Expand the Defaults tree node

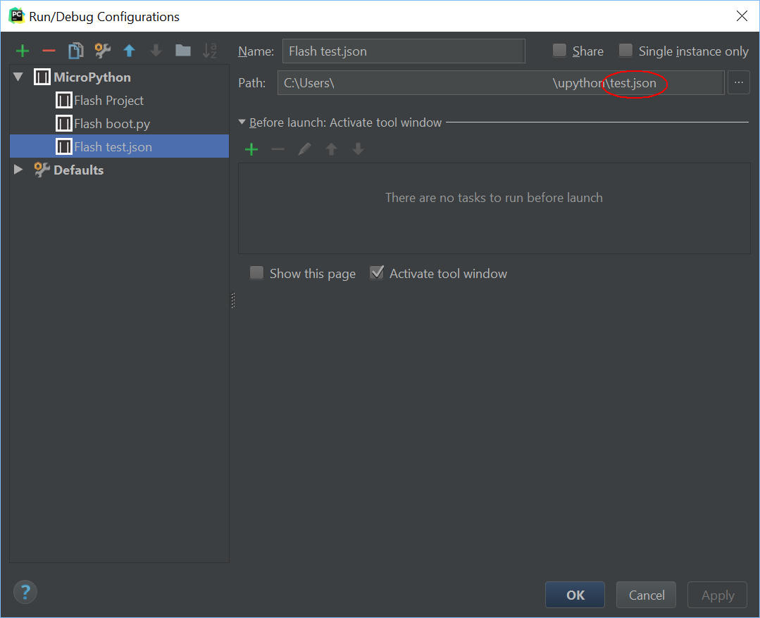(x=18, y=170)
